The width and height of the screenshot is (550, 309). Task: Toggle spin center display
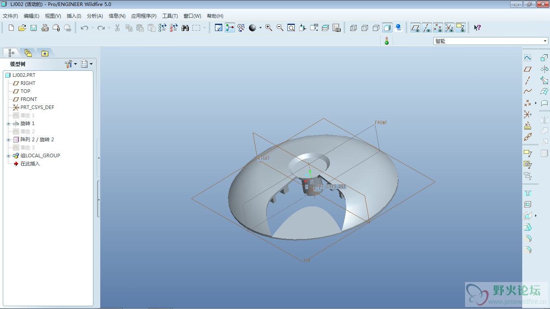pos(230,28)
